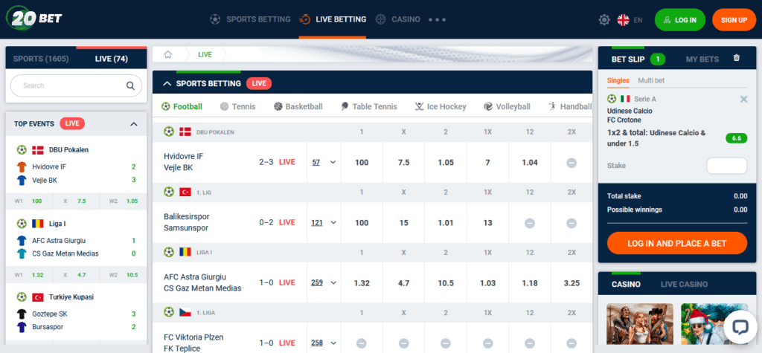
Task: Click the Stake input field
Action: (726, 166)
